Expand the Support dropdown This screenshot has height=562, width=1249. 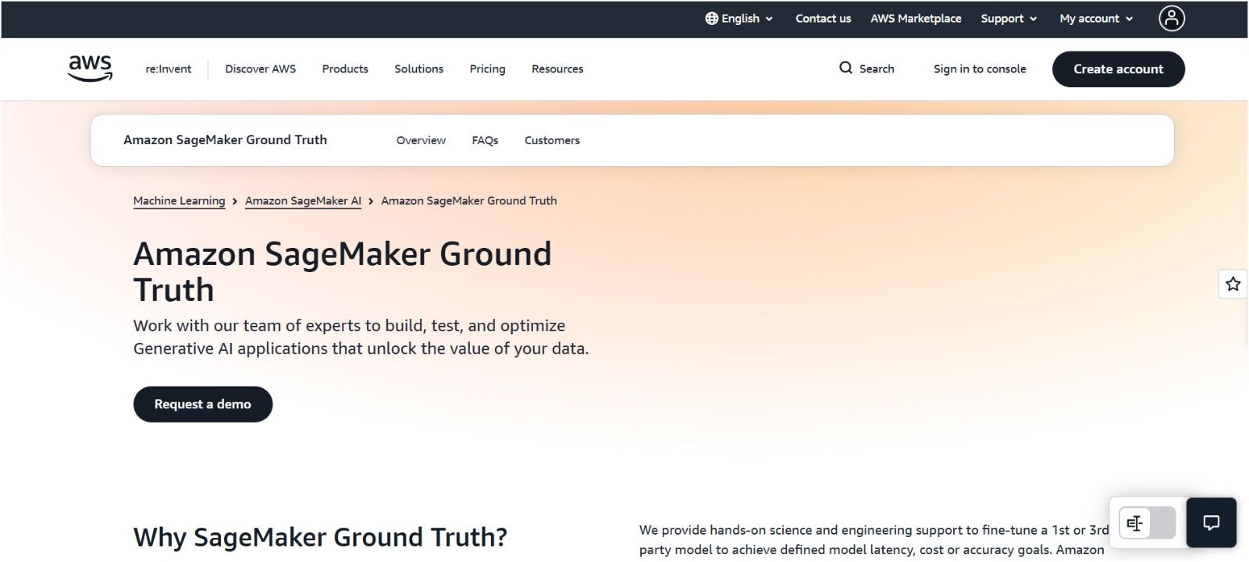click(1009, 19)
